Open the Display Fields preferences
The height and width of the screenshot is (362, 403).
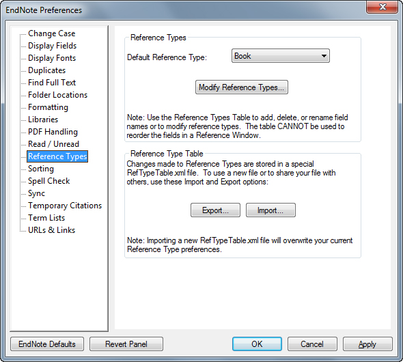coord(52,46)
